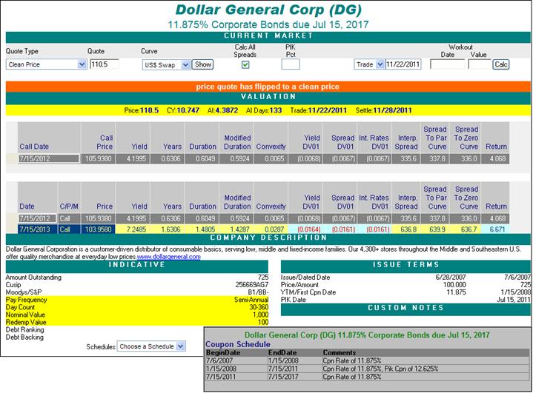Click the Comments column header
Screen dimensions: 533x393
coord(340,352)
